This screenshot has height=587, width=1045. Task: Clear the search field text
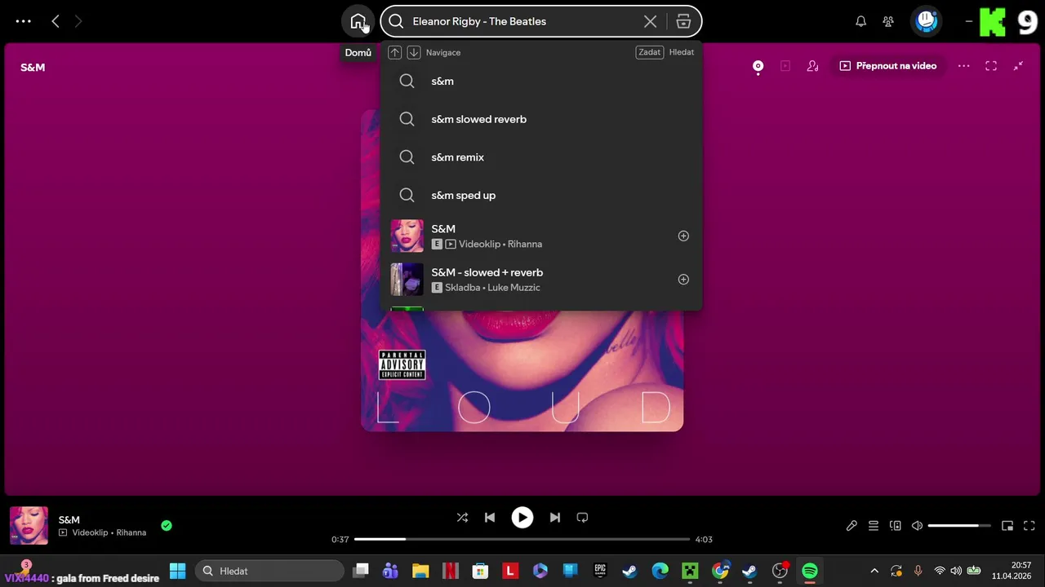click(x=650, y=21)
